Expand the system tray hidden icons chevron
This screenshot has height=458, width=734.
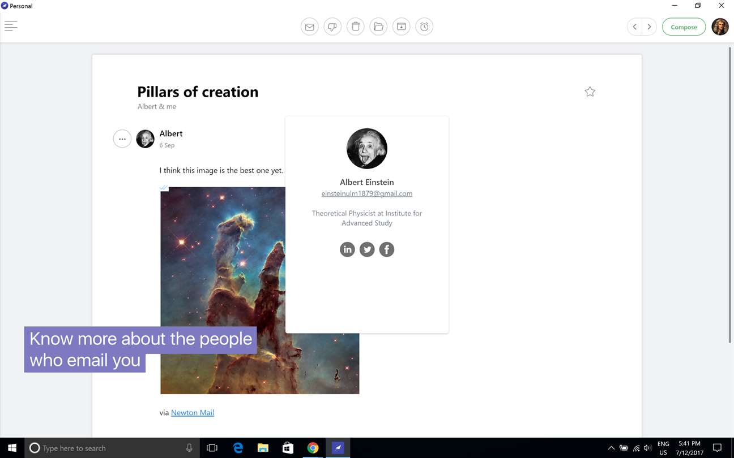pyautogui.click(x=611, y=448)
